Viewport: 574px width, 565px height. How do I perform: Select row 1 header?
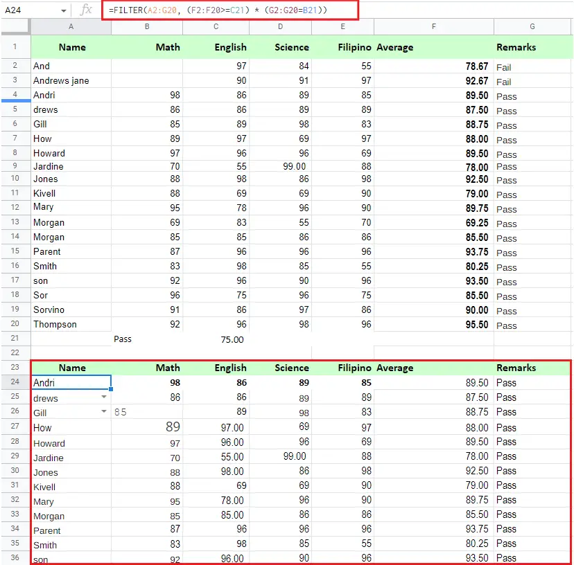[15, 47]
